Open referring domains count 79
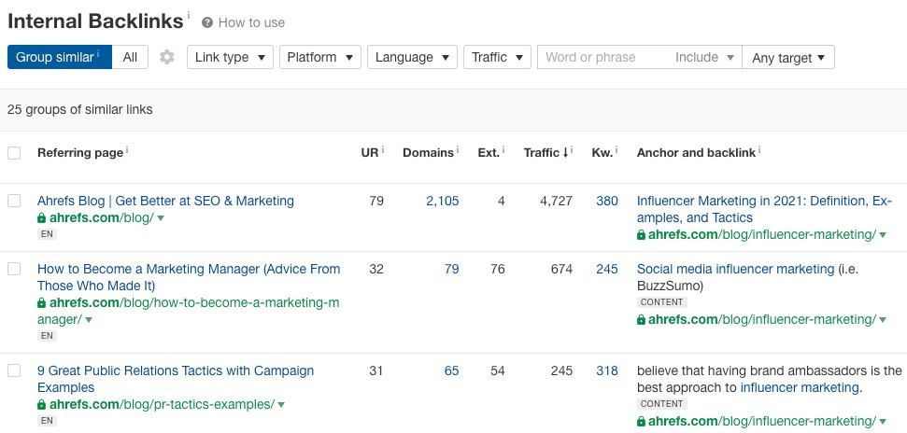The width and height of the screenshot is (907, 433). (x=452, y=269)
